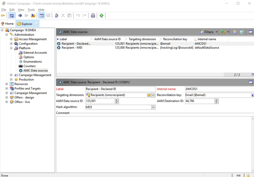Click the Delete recycle bin icon
254x177 pixels.
pyautogui.click(x=242, y=32)
